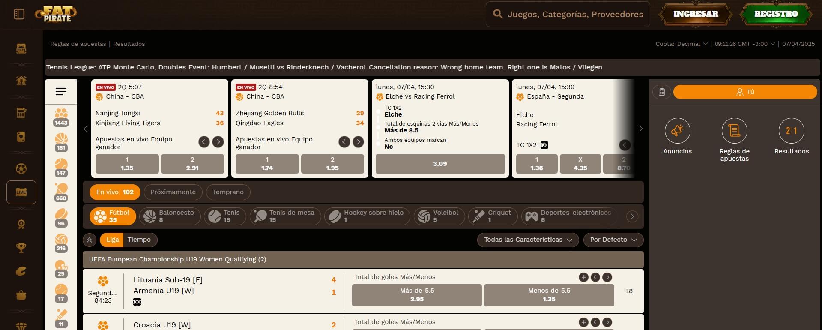Open the soccer ball sports sidebar icon
Screen dimensions: 822x330
click(x=21, y=168)
